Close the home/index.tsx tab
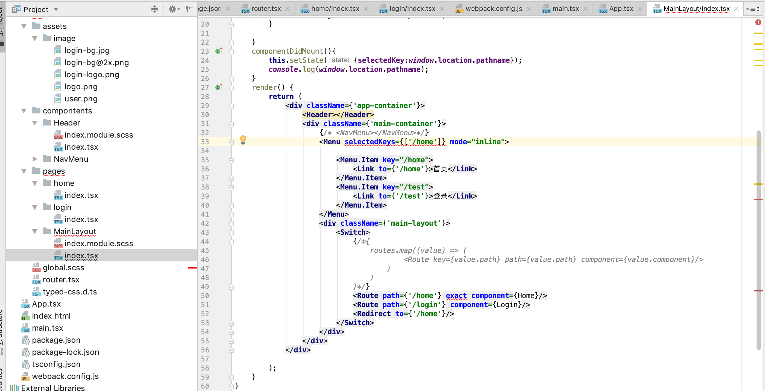The width and height of the screenshot is (765, 391). (366, 9)
